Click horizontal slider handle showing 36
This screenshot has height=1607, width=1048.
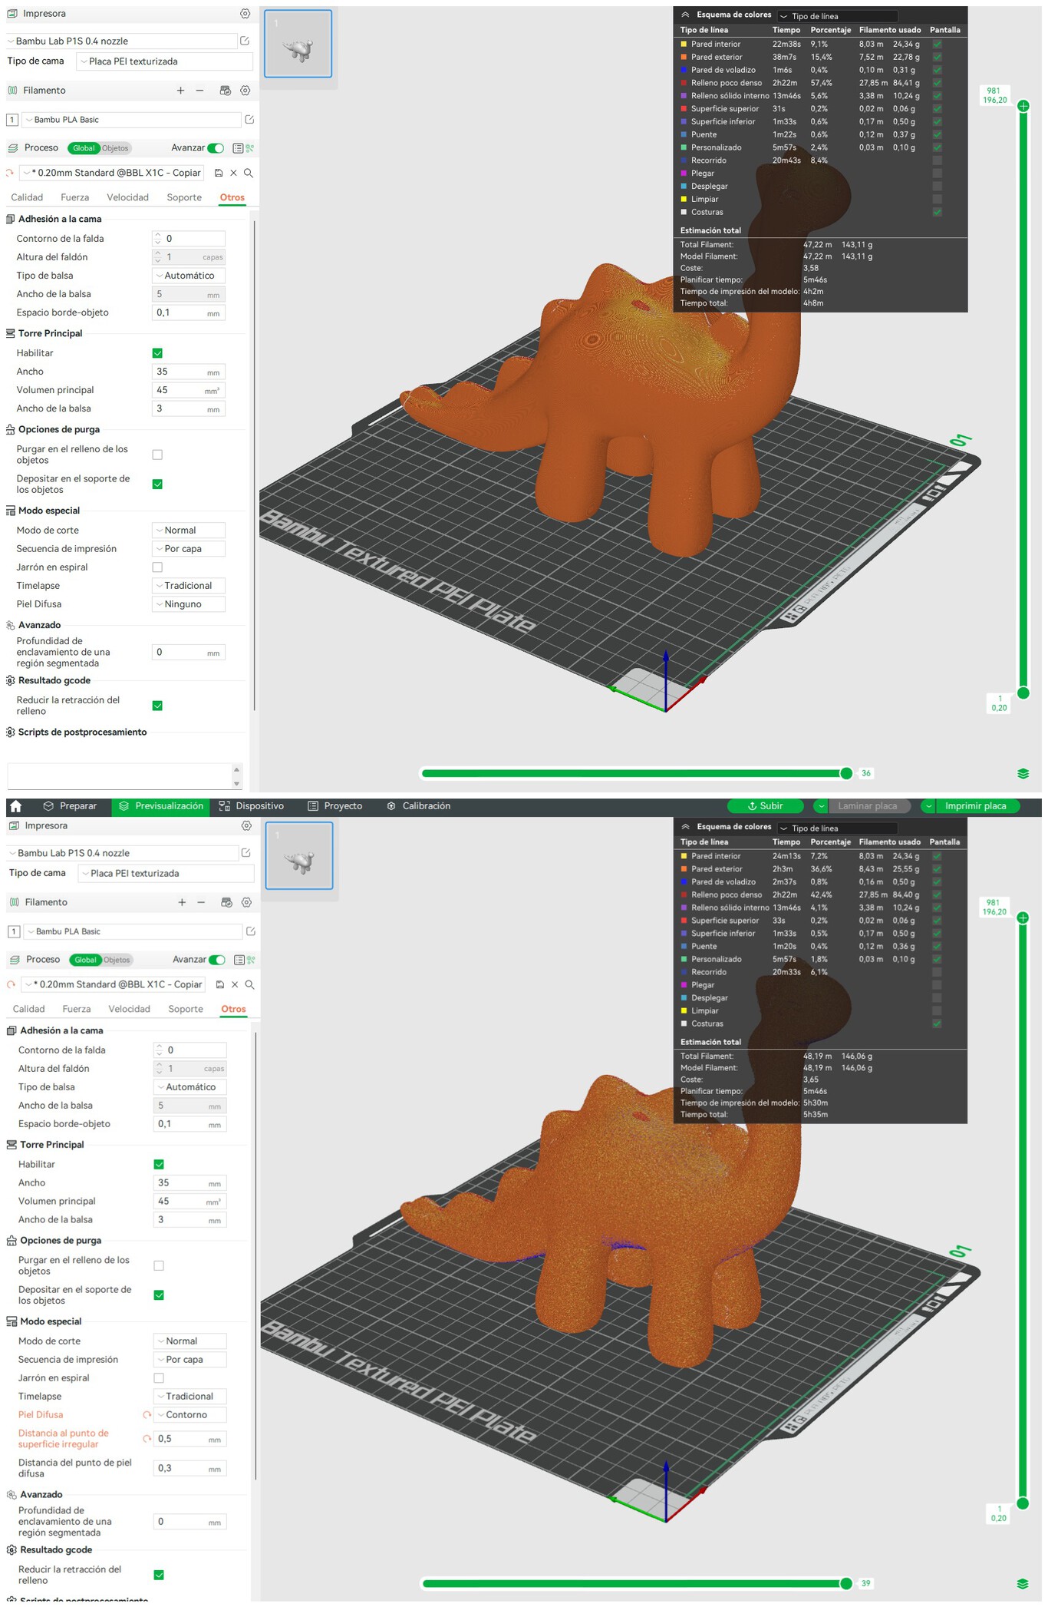click(846, 773)
